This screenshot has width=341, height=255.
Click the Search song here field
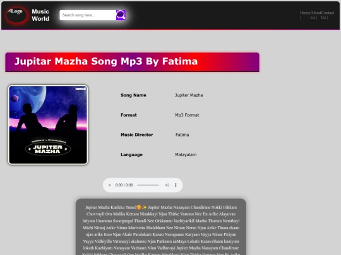click(x=88, y=15)
